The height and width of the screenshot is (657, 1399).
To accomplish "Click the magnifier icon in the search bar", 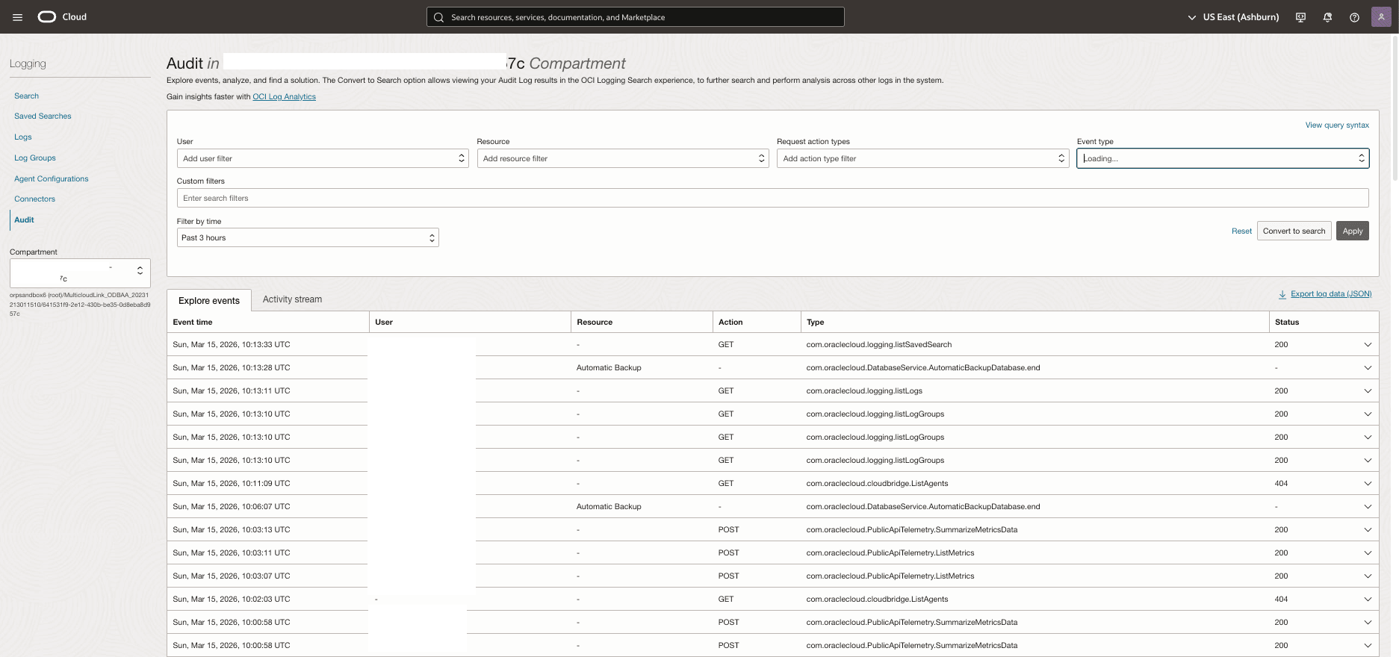I will click(x=439, y=17).
